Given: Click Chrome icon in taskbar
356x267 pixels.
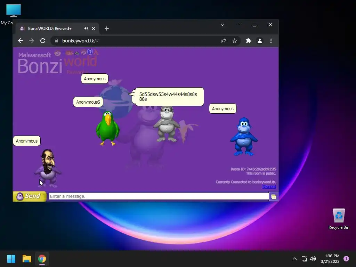Looking at the screenshot, I should point(42,259).
